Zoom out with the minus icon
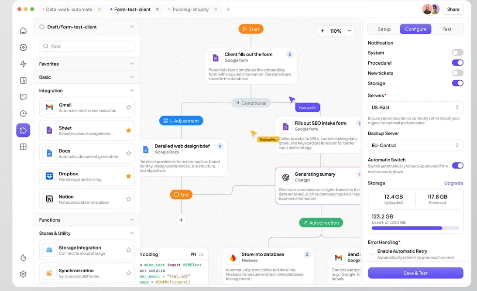The height and width of the screenshot is (291, 477). tap(350, 31)
